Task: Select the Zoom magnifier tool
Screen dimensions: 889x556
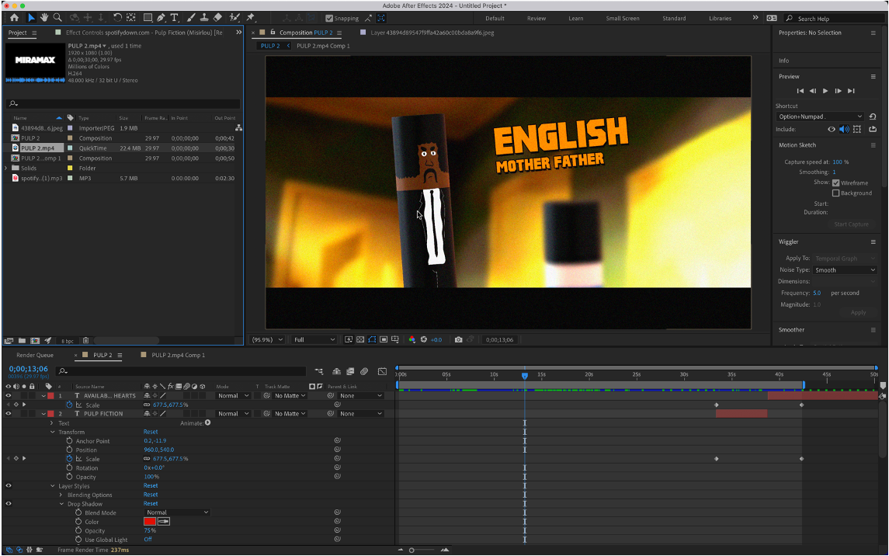Action: tap(57, 18)
